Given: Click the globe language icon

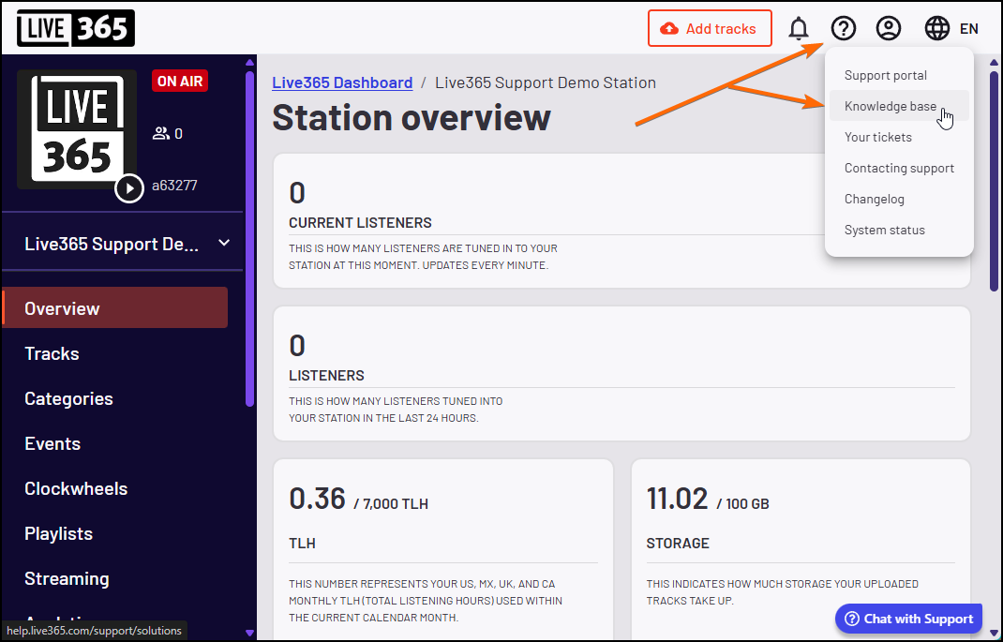Looking at the screenshot, I should coord(937,28).
